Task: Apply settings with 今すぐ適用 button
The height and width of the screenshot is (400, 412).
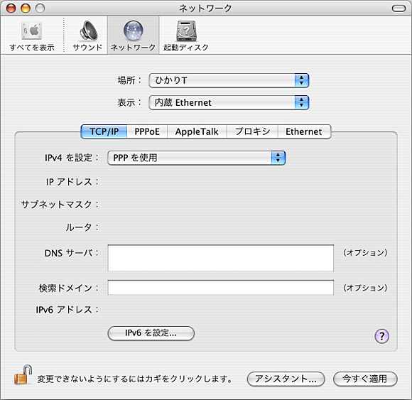Action: (x=365, y=379)
